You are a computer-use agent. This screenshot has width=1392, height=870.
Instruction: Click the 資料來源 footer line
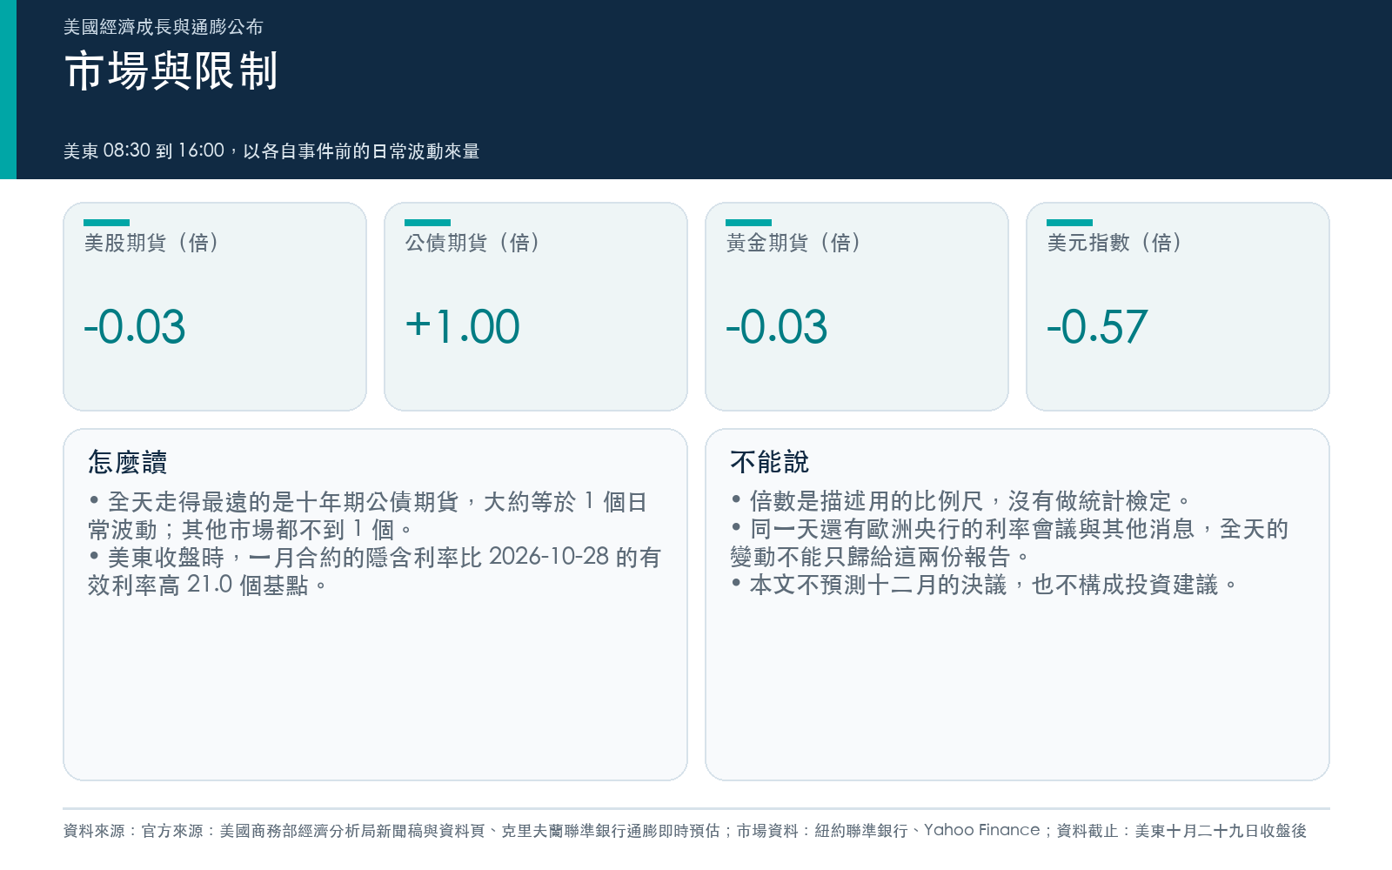(685, 831)
